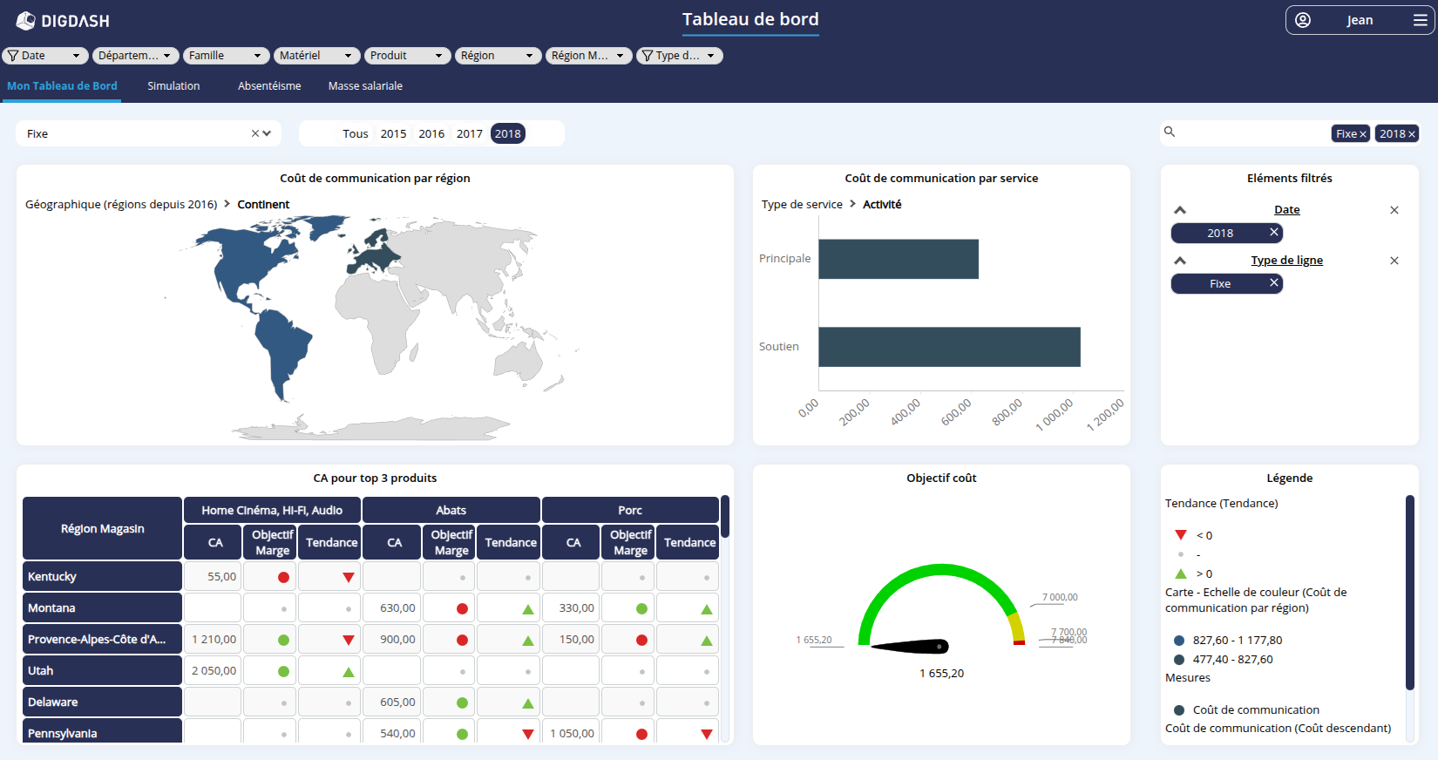Open the Masse salariale tab
This screenshot has height=760, width=1438.
tap(365, 86)
